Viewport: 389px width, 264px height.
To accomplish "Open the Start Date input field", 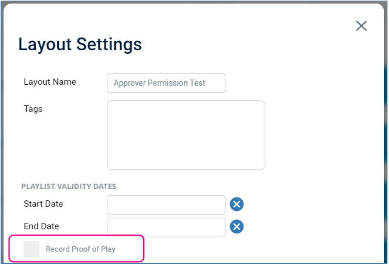I will click(x=166, y=205).
